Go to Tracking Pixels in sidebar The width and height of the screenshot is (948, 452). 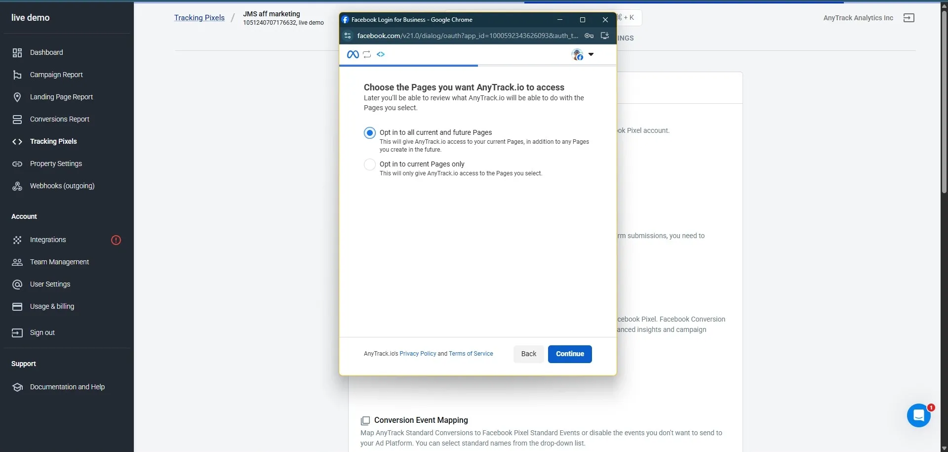pyautogui.click(x=53, y=141)
